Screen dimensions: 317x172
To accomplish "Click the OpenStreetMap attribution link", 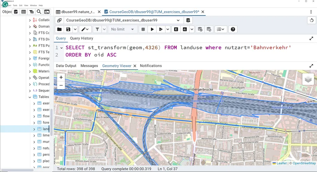I will [304, 163].
